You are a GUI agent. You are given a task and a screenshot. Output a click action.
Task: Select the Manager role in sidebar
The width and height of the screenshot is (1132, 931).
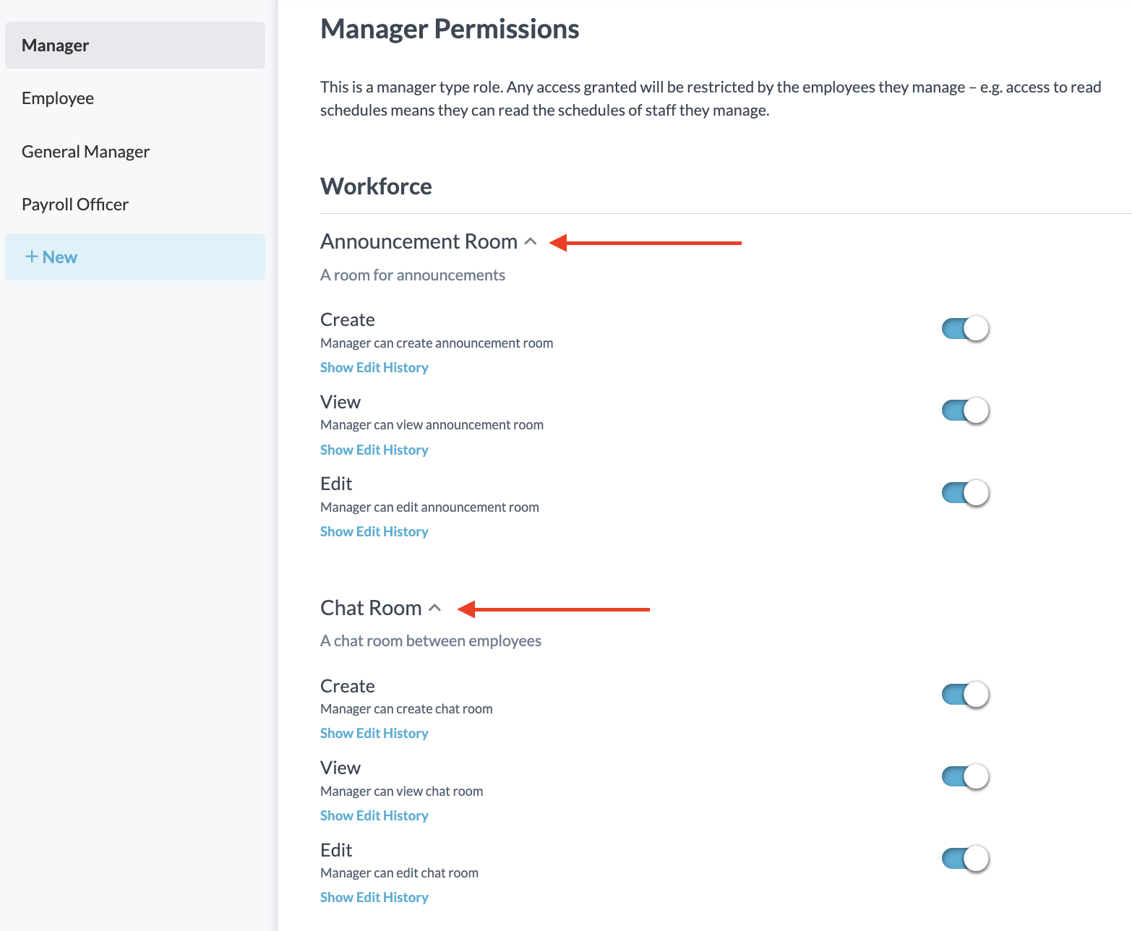click(135, 46)
